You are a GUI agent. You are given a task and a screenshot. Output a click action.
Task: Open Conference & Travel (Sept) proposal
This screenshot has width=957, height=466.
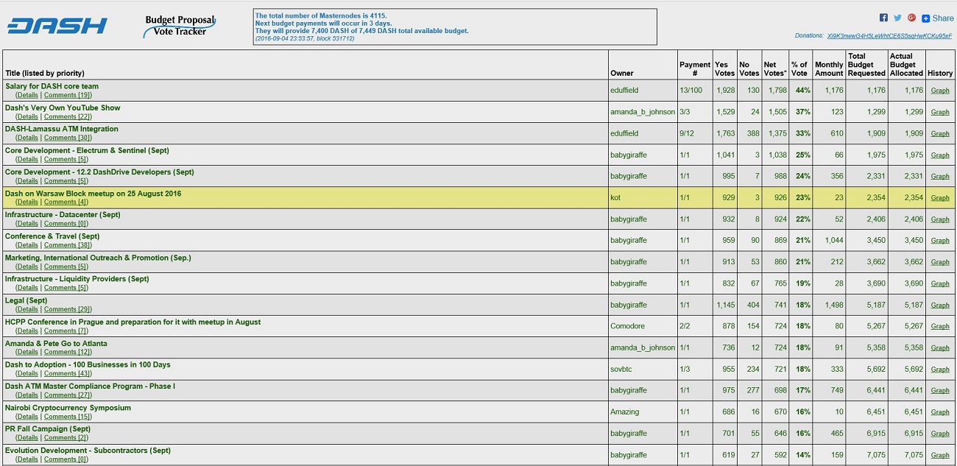click(x=52, y=236)
